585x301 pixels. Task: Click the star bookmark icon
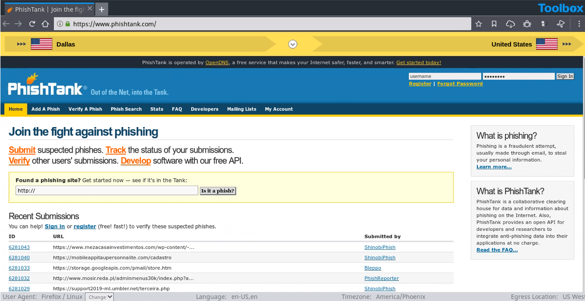[x=479, y=24]
